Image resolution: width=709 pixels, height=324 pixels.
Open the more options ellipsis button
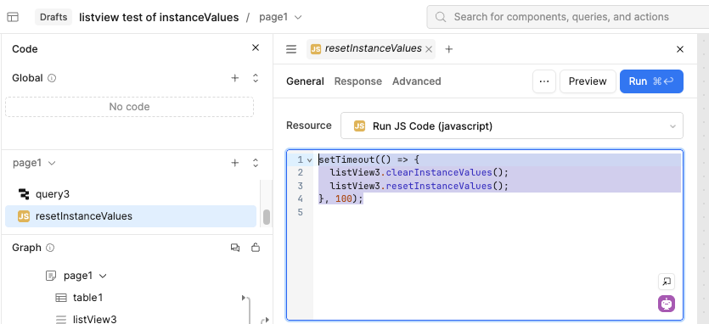(544, 81)
